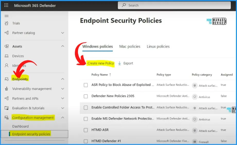Open Enable Controlled Folder Access policy
Screen dimensions: 237x145
(123, 107)
